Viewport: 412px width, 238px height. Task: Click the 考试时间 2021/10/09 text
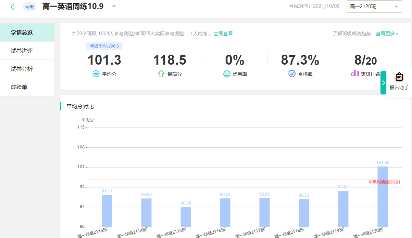(x=314, y=6)
